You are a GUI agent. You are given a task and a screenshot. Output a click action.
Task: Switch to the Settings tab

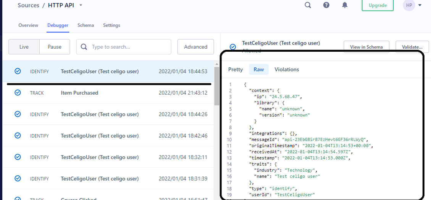(x=111, y=25)
